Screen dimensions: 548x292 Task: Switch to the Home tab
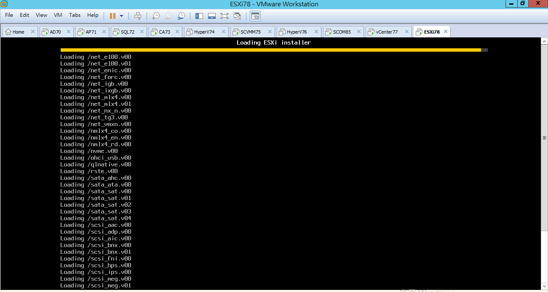click(x=19, y=32)
